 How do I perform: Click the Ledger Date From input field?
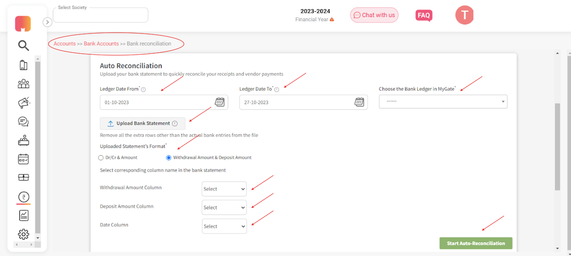156,102
